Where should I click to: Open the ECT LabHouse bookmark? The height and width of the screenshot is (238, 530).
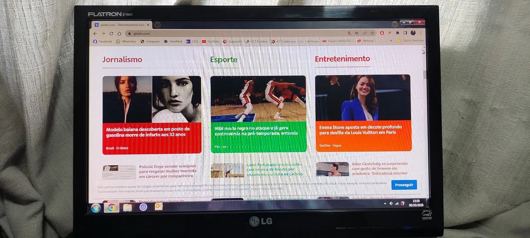(x=284, y=41)
